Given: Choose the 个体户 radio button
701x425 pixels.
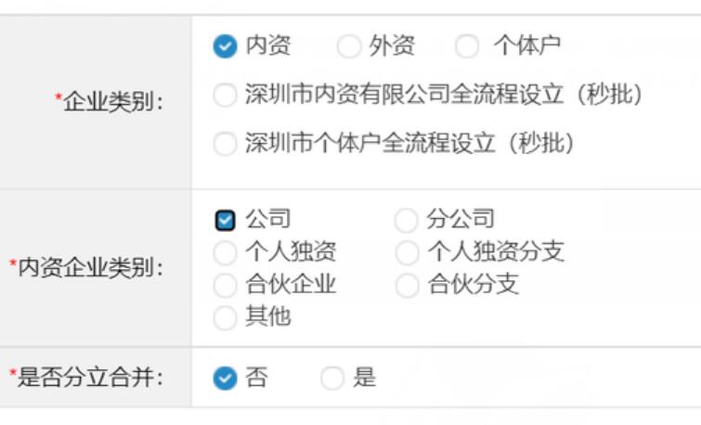Looking at the screenshot, I should pos(467,46).
